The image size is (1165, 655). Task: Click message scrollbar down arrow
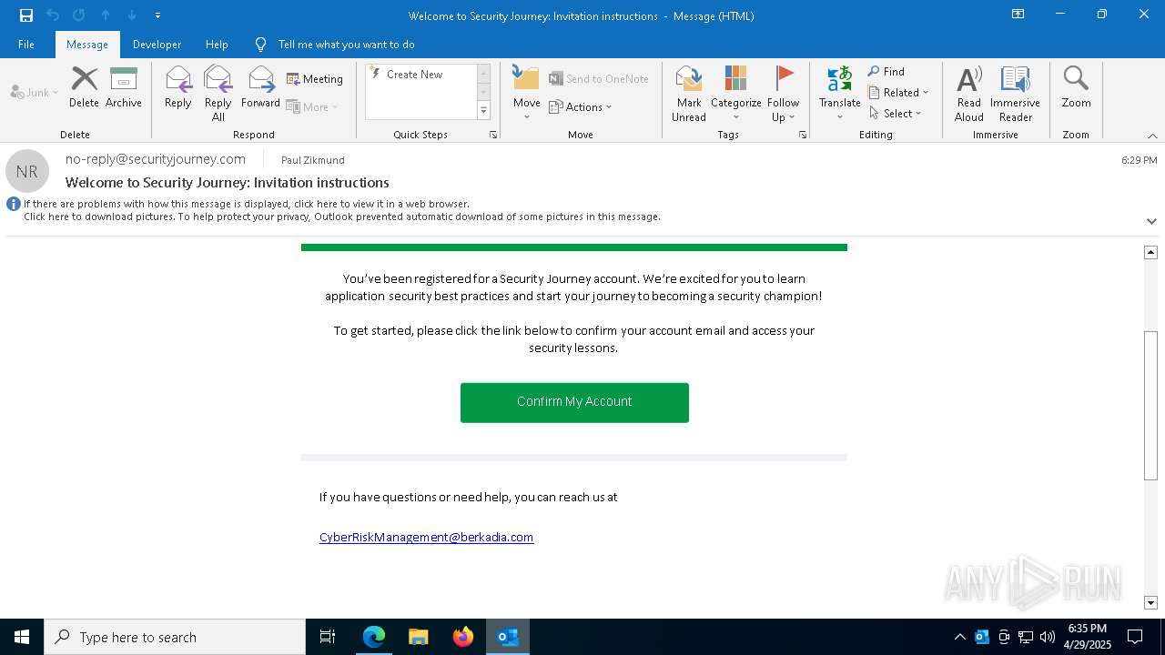coord(1150,603)
